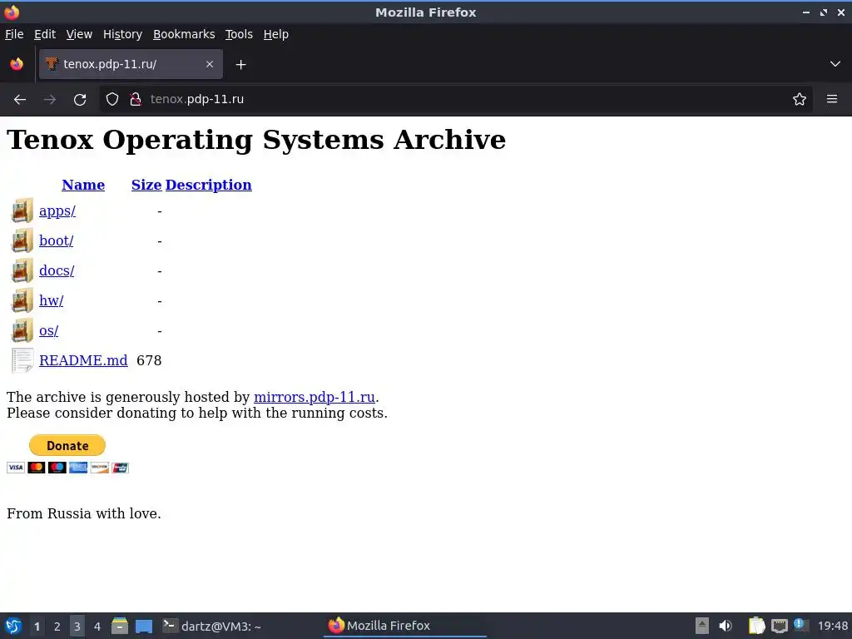
Task: Click the docs folder icon
Action: tap(22, 270)
